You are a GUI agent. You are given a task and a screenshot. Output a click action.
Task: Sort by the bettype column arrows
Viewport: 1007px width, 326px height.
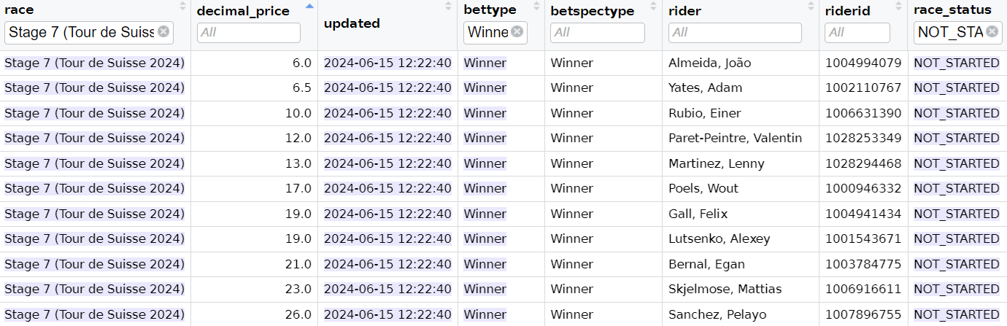(x=536, y=7)
